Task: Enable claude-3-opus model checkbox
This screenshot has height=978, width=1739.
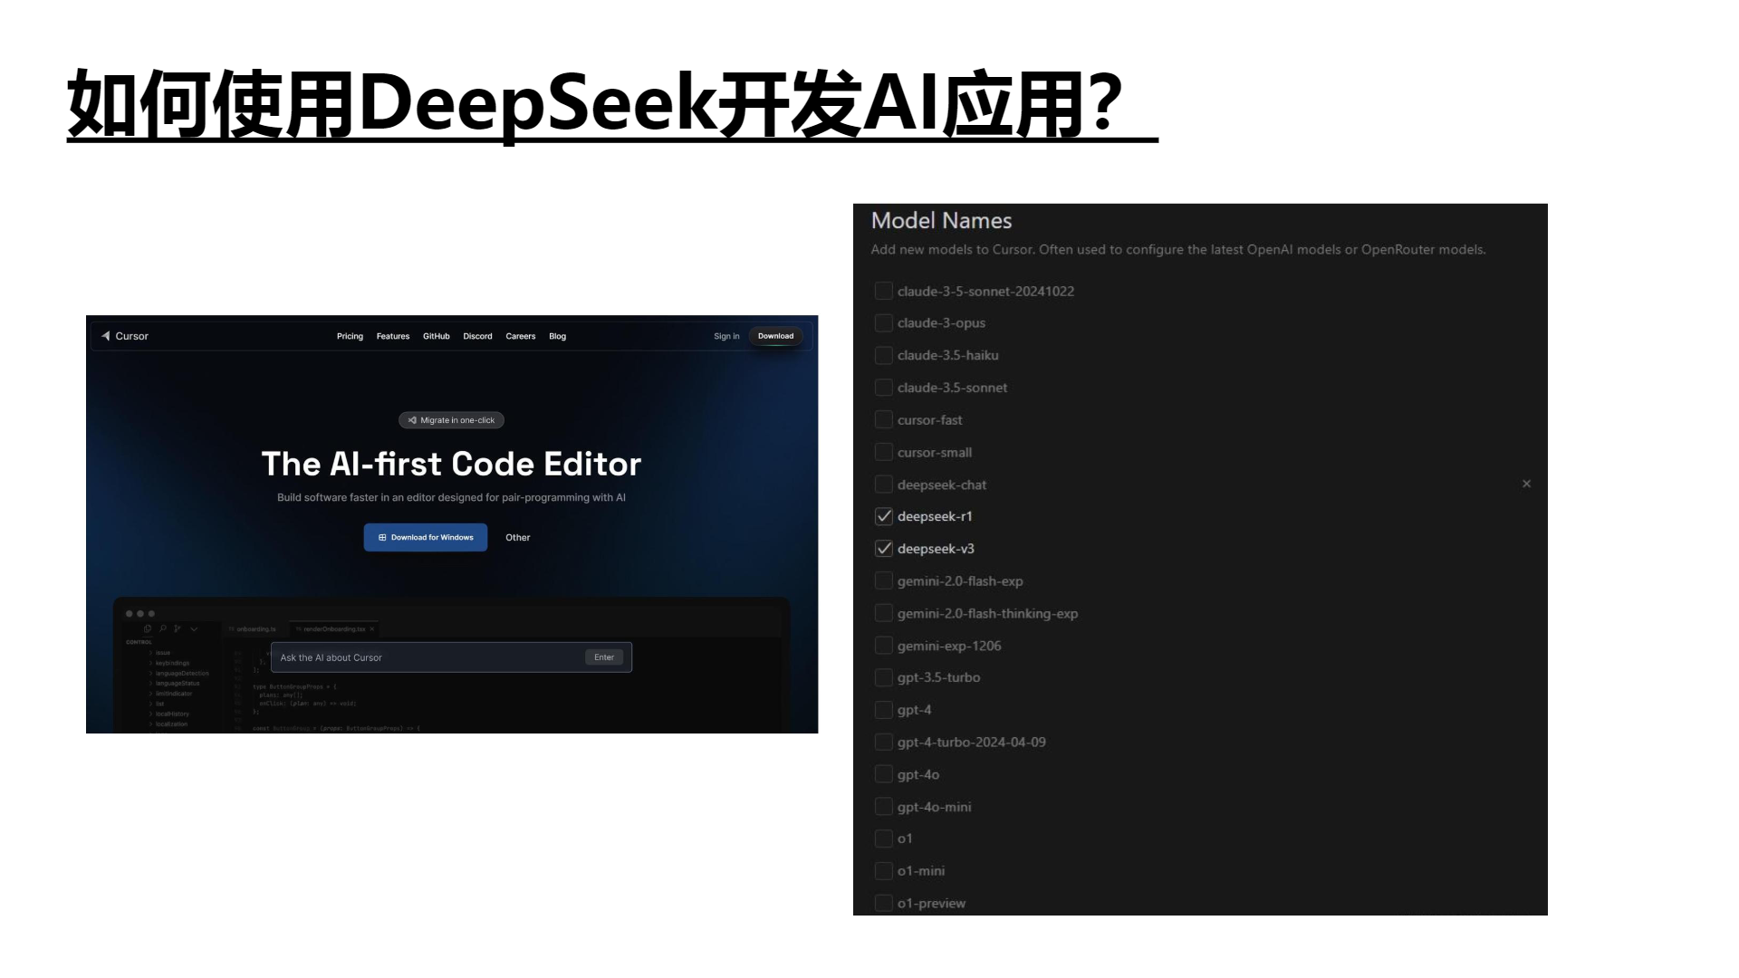Action: tap(883, 323)
